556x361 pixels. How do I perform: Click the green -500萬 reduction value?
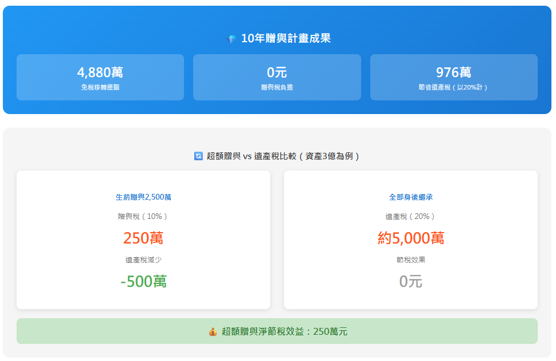coord(143,281)
